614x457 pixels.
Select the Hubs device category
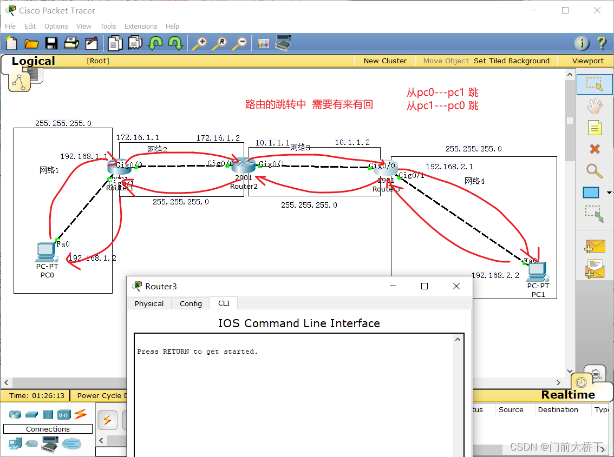pos(48,414)
